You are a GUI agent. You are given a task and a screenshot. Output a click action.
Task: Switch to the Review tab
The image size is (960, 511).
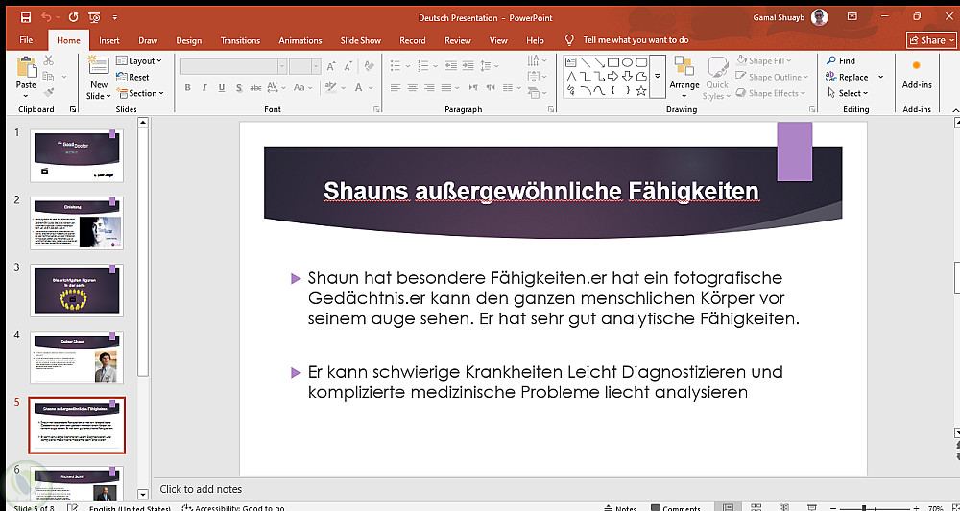tap(458, 40)
